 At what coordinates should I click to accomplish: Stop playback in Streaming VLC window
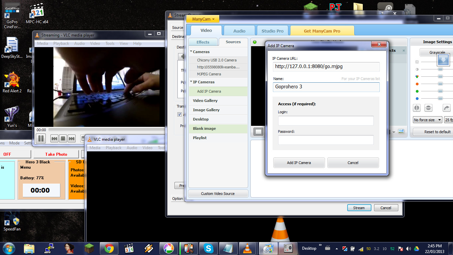pyautogui.click(x=63, y=139)
